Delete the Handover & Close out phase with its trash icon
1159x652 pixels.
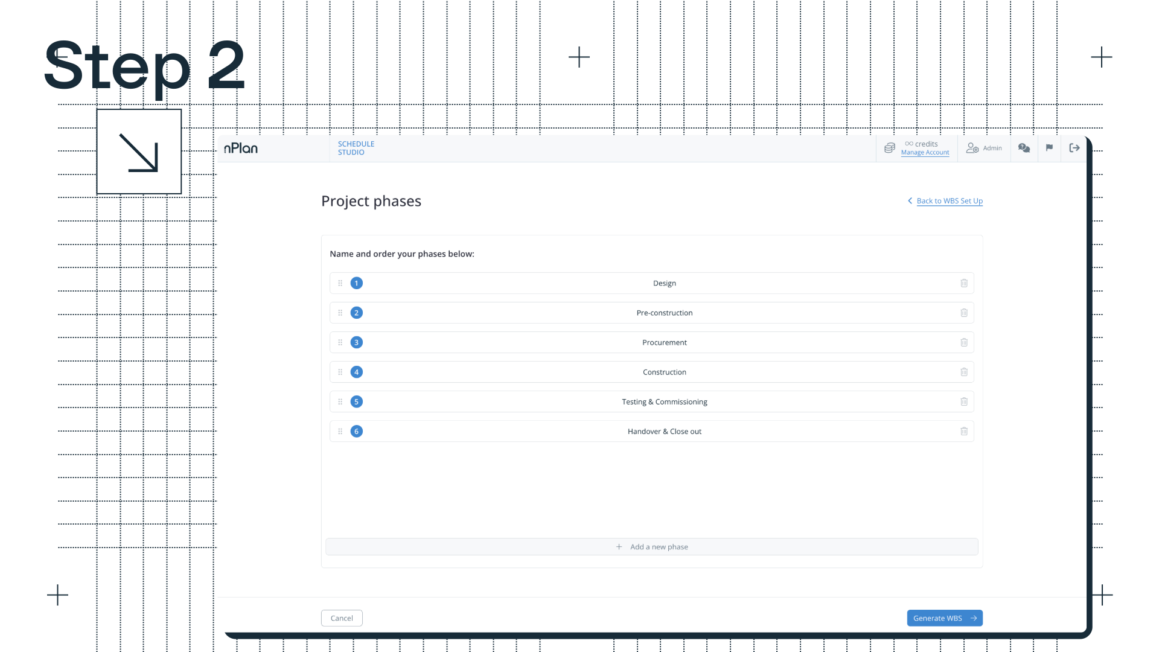tap(964, 431)
